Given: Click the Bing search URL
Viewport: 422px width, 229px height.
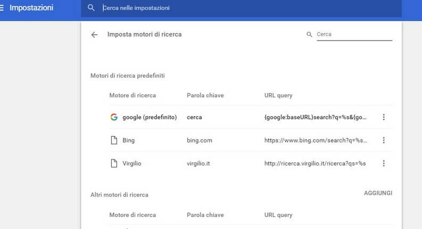Looking at the screenshot, I should tap(316, 141).
